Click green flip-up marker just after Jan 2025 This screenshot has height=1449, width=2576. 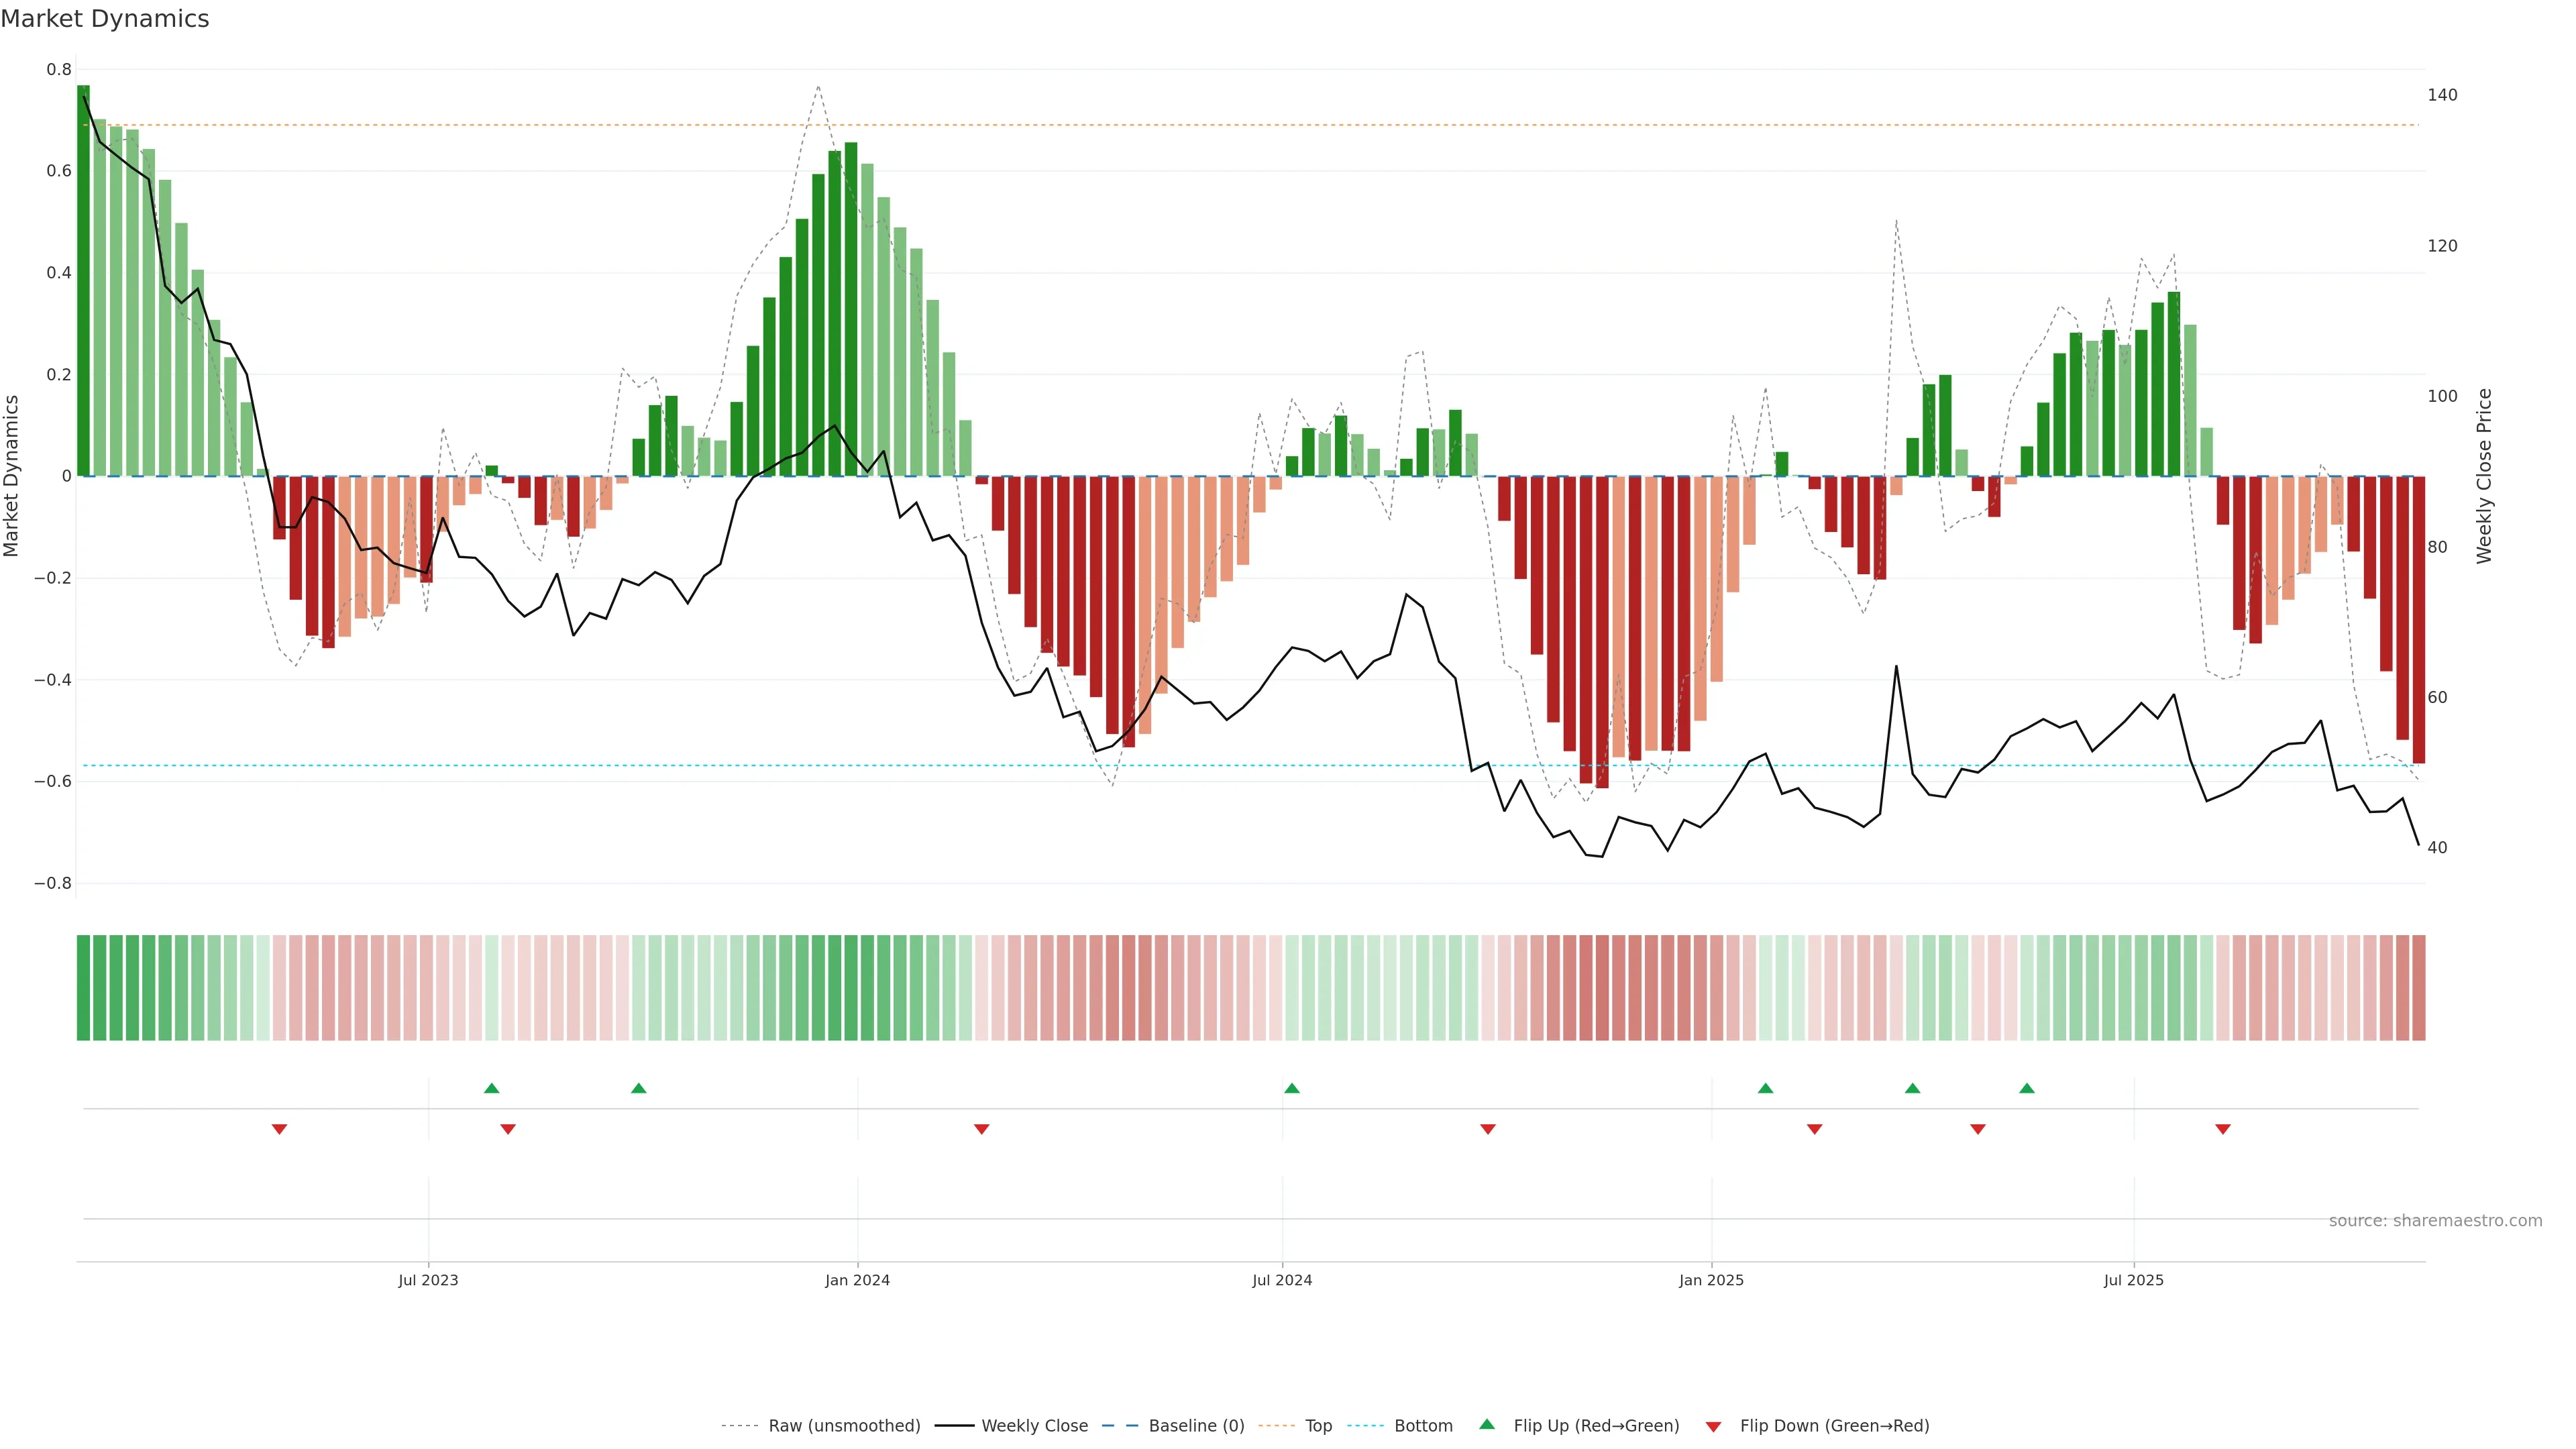tap(1765, 1088)
